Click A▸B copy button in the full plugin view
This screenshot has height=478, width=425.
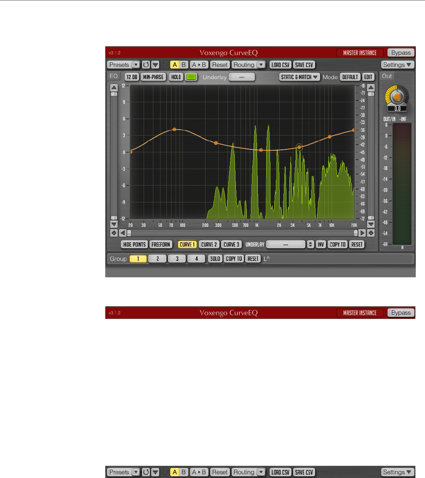(x=199, y=65)
